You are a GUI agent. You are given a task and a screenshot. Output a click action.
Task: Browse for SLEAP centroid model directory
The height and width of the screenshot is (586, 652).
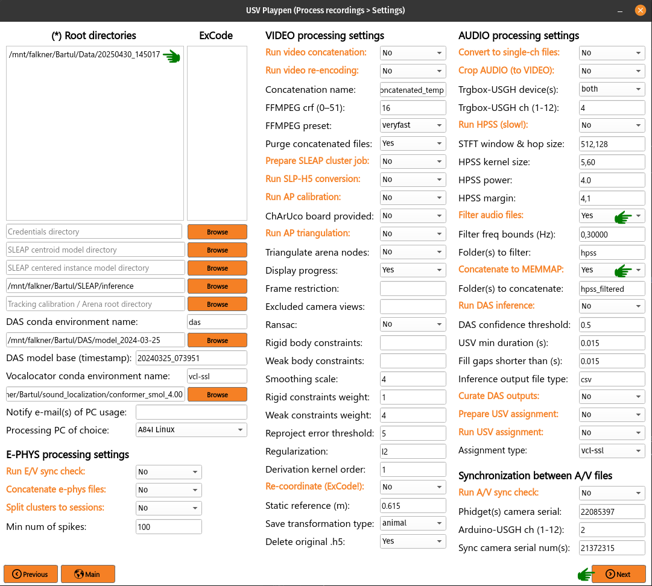[217, 250]
